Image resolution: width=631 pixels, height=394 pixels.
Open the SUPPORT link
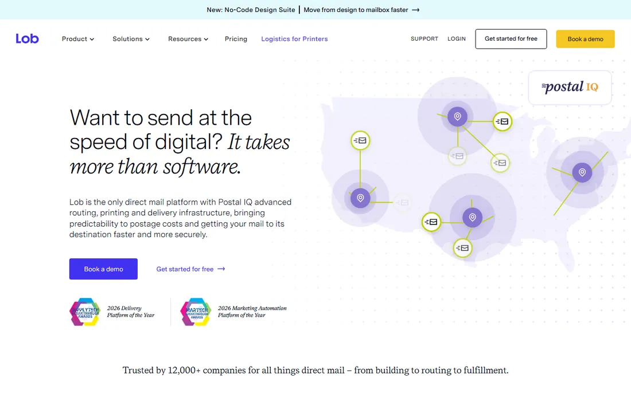point(424,38)
